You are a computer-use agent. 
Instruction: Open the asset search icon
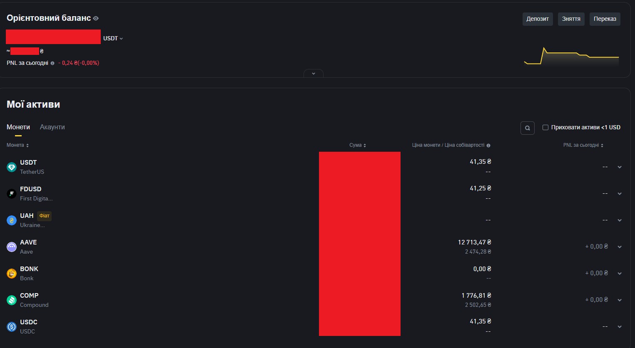pyautogui.click(x=528, y=128)
